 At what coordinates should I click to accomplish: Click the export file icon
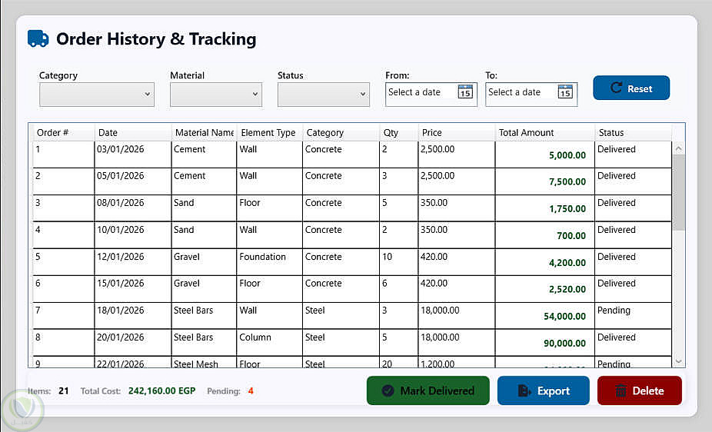[524, 390]
